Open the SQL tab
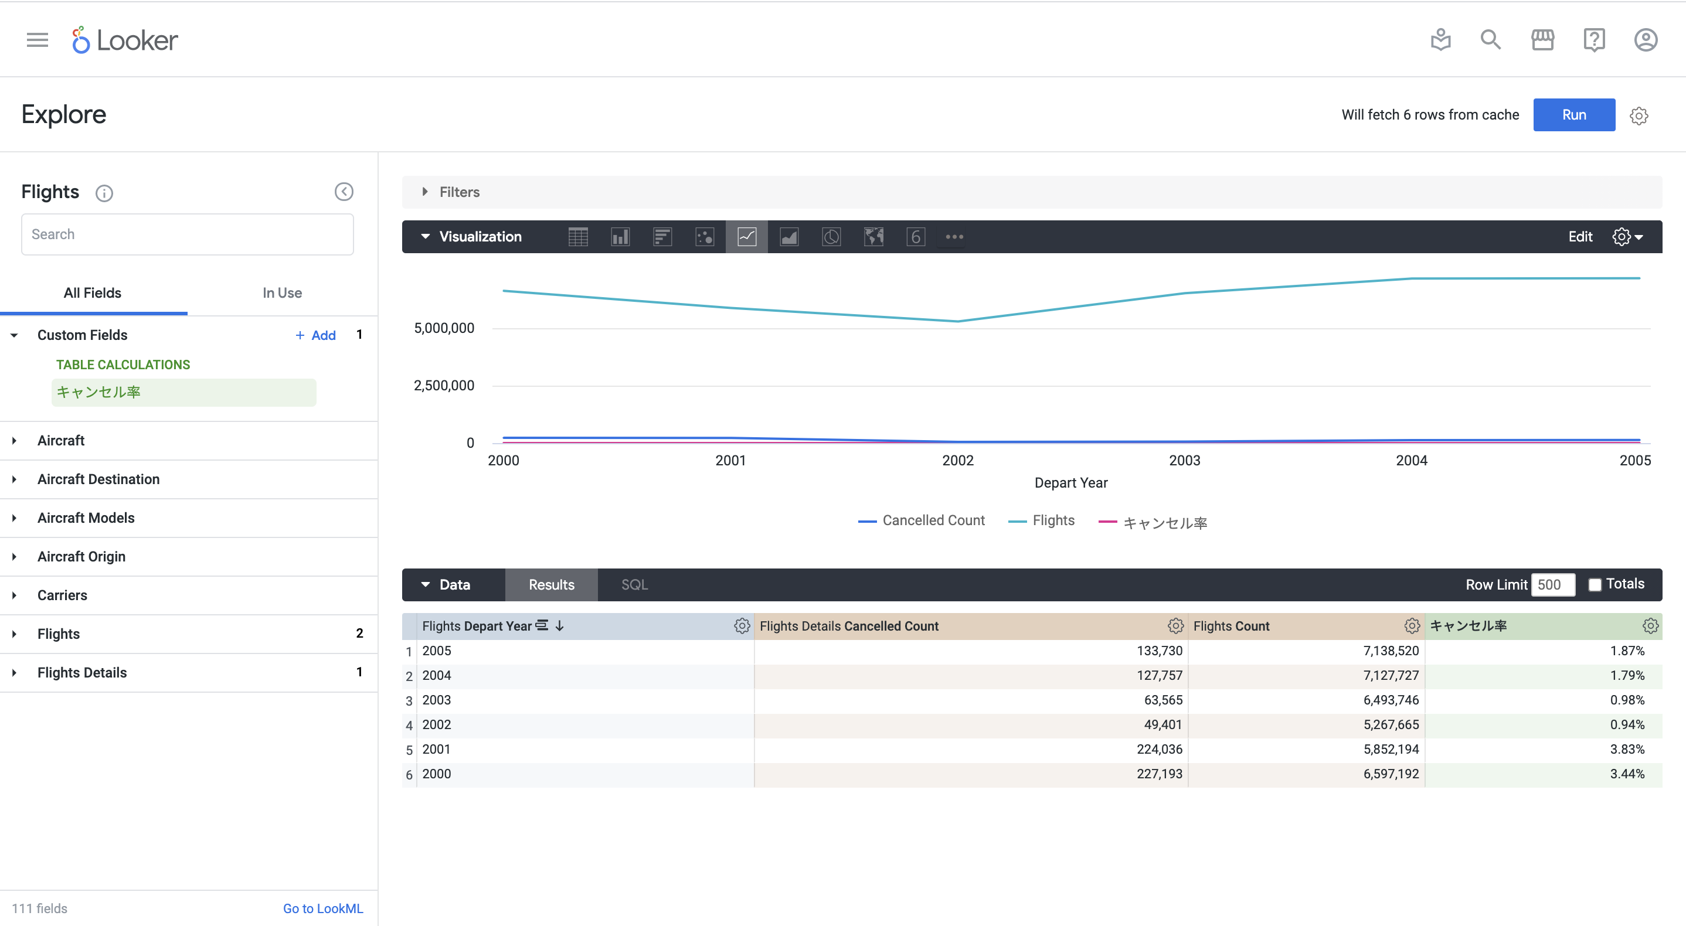This screenshot has height=926, width=1686. tap(634, 585)
